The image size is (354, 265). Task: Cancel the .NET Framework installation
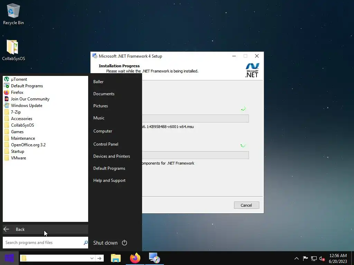246,205
